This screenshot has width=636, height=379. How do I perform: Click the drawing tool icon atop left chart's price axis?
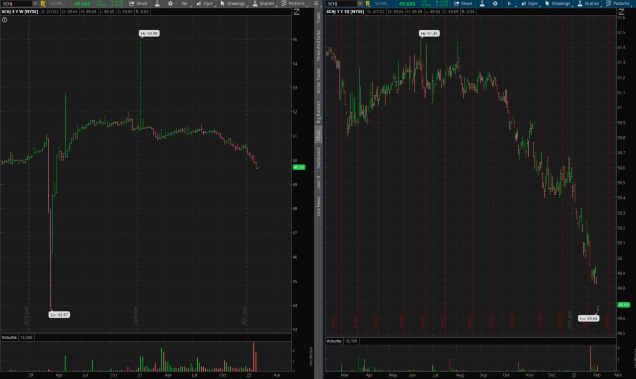pyautogui.click(x=297, y=11)
